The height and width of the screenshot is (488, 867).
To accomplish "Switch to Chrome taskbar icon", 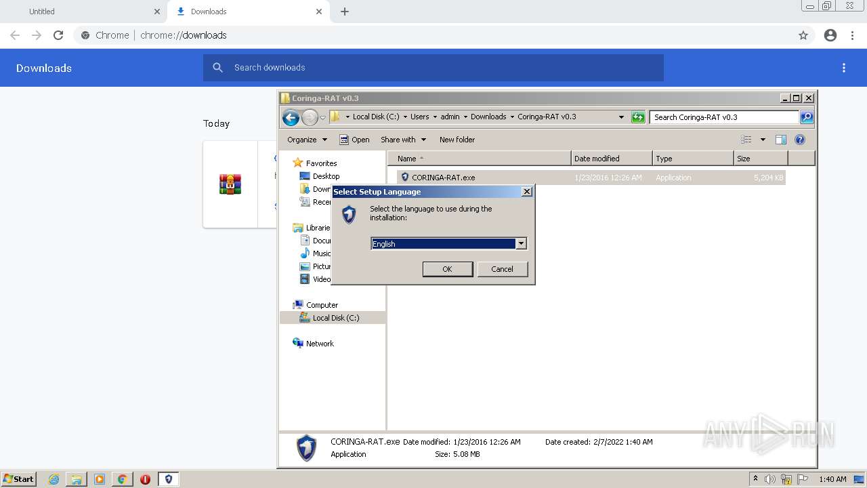I will (x=122, y=479).
